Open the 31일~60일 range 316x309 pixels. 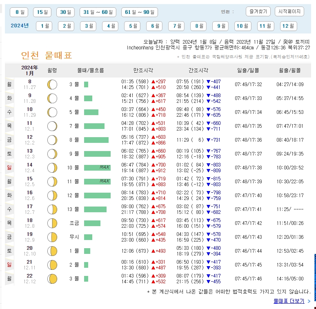click(98, 12)
